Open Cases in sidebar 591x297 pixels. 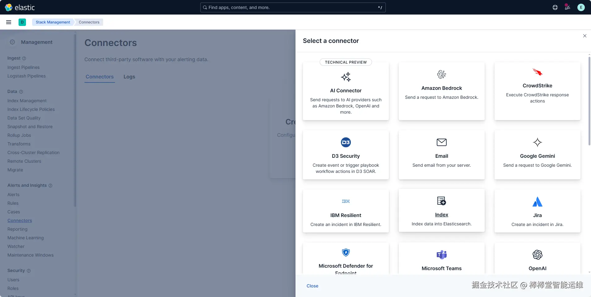14,212
